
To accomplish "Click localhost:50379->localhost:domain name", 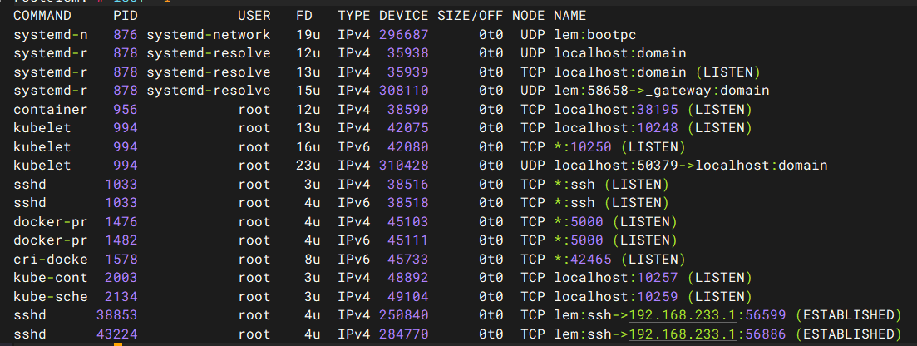I will 691,166.
